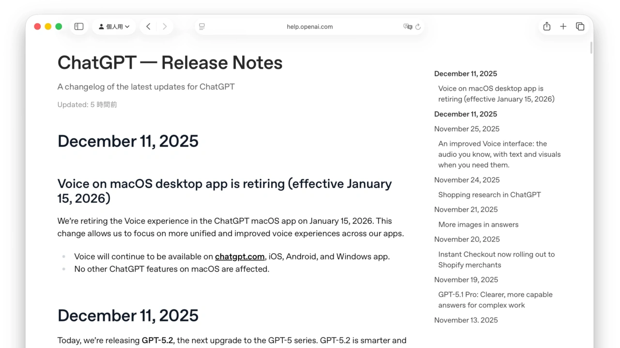
Task: Reload the release notes page
Action: click(x=418, y=27)
